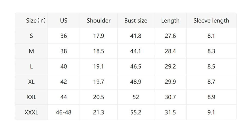Select the XL size row label
The image size is (248, 136).
click(31, 82)
